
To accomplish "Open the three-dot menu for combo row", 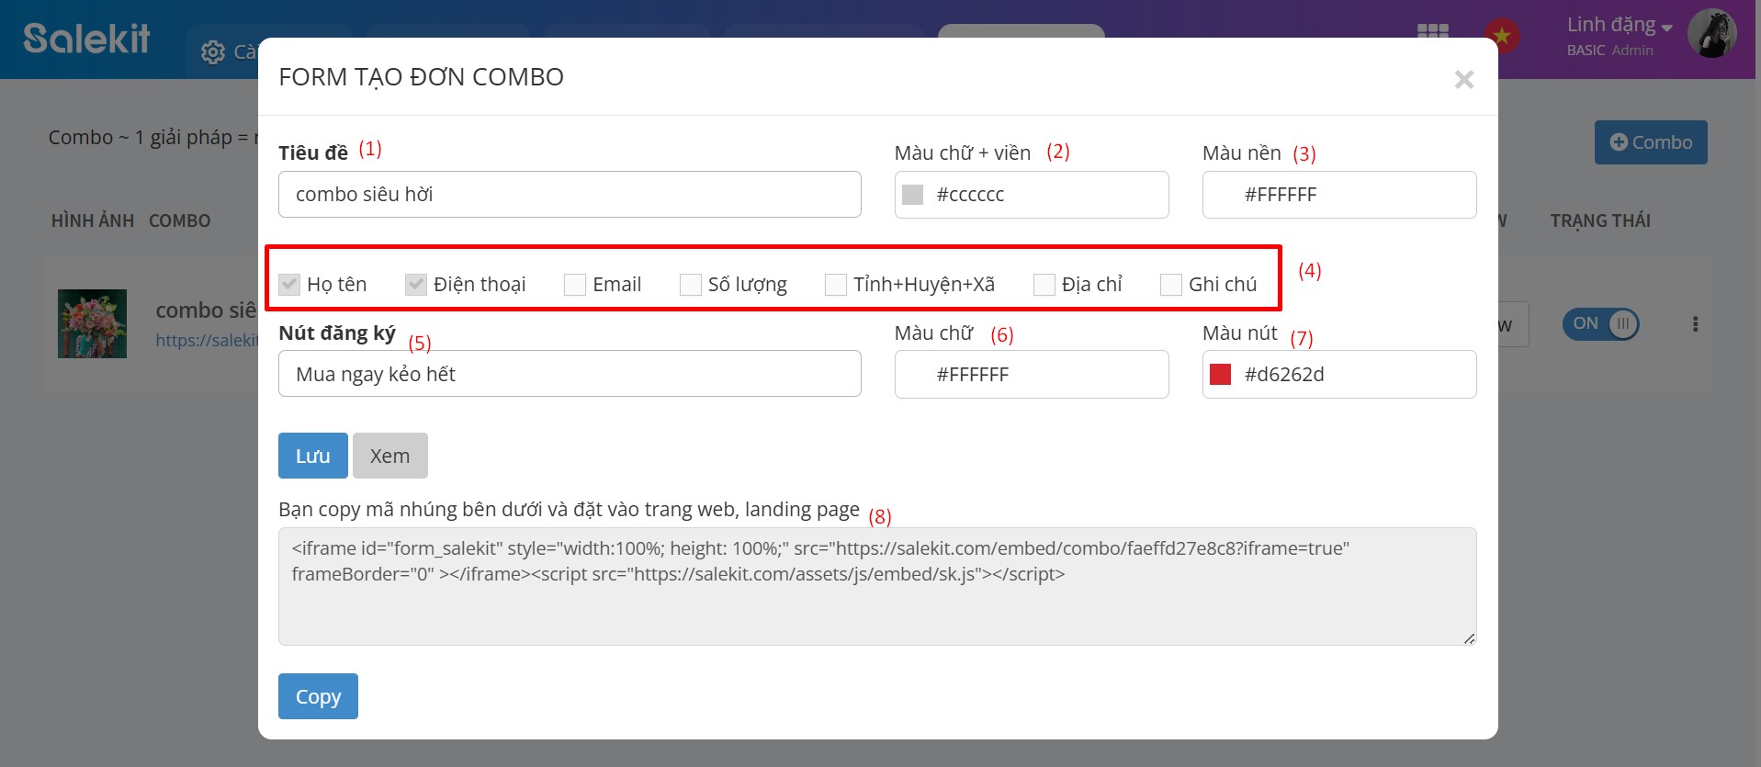I will [1696, 324].
